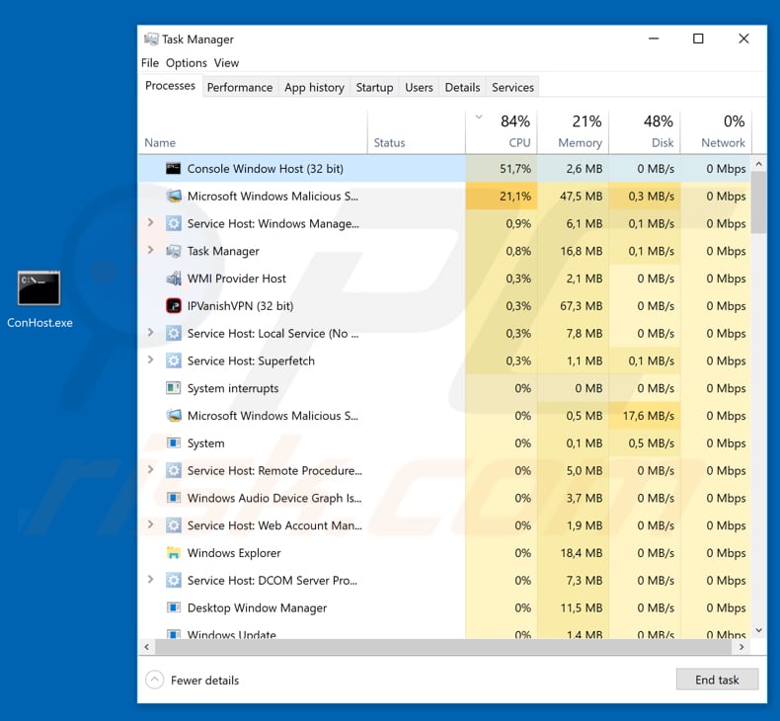The height and width of the screenshot is (721, 780).
Task: Switch to the Users tab
Action: [419, 88]
